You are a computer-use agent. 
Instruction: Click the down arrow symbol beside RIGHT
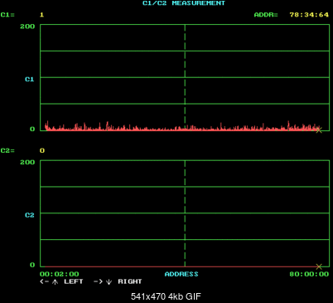109,282
